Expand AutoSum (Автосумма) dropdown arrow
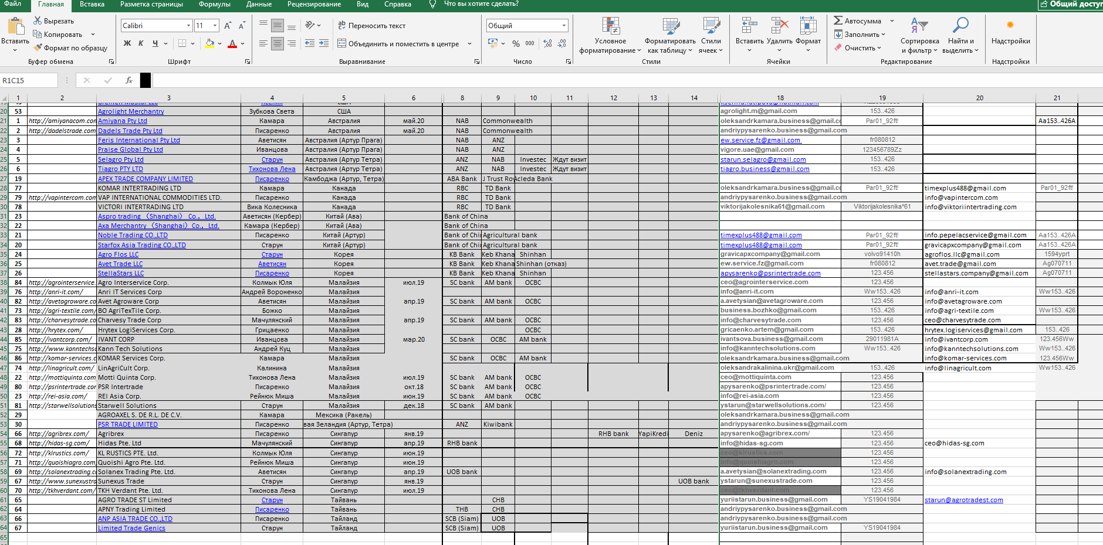Screen dimensions: 1103x545 pyautogui.click(x=892, y=21)
